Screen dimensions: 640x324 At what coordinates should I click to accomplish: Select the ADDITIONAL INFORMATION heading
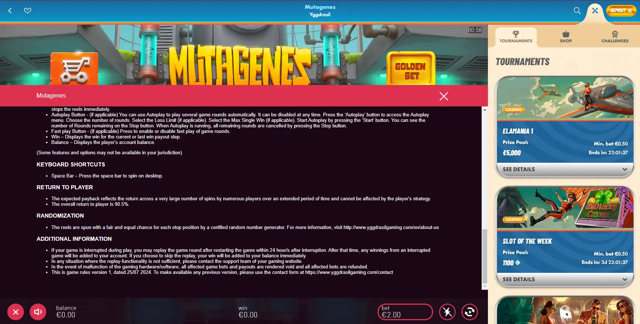coord(74,239)
